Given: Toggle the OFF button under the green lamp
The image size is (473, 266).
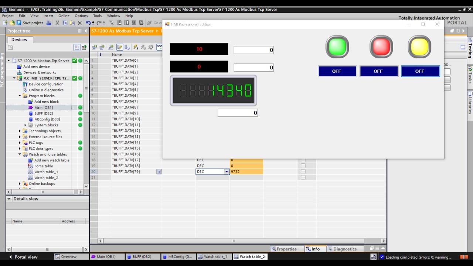Looking at the screenshot, I should coord(337,71).
